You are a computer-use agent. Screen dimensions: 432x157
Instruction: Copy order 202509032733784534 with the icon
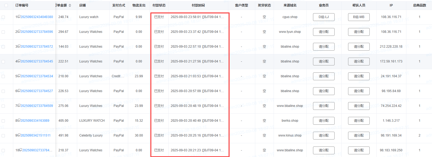pyautogui.click(x=19, y=76)
